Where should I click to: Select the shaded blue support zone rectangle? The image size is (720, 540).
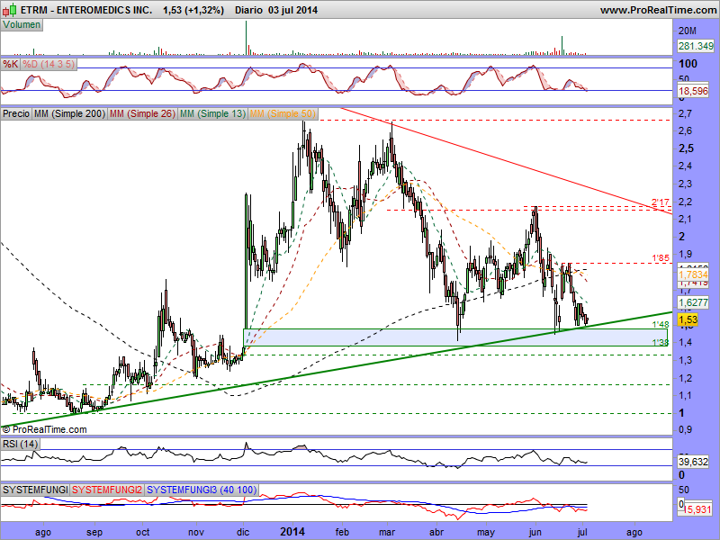[x=455, y=337]
